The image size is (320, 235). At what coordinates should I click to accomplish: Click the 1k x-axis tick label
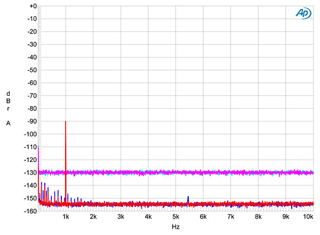tap(66, 217)
